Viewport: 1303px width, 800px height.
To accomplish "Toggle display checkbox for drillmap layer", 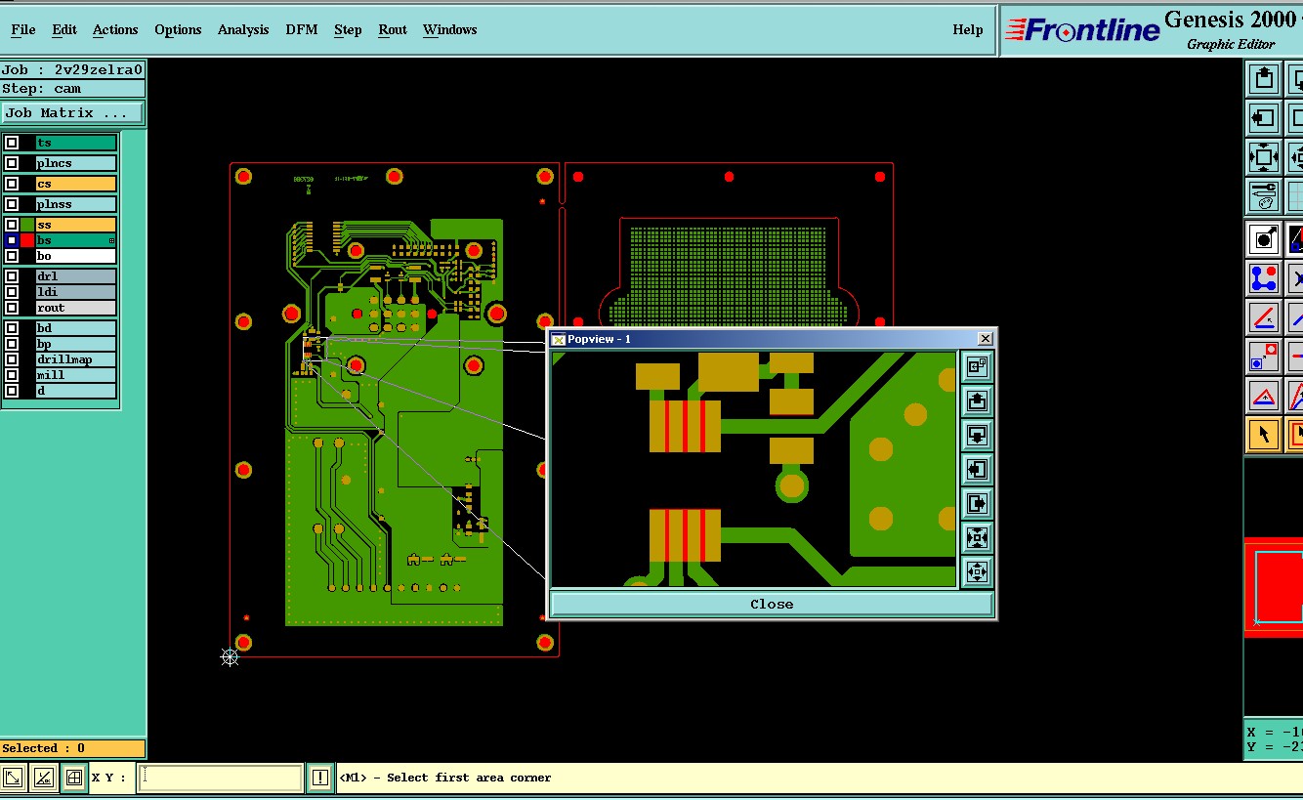I will click(x=12, y=359).
